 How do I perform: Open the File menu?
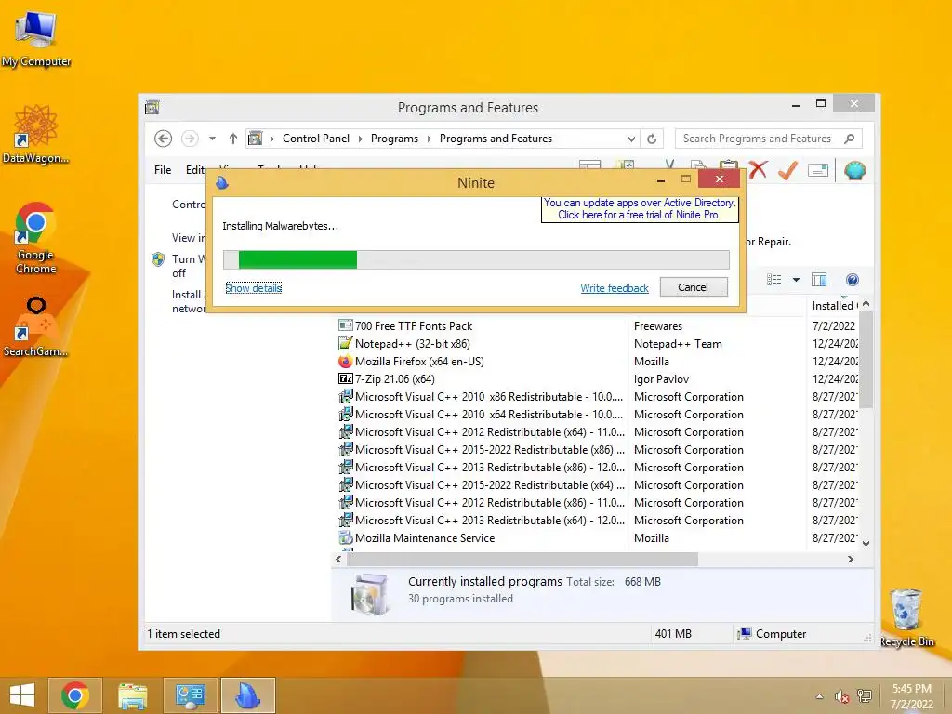pos(163,170)
